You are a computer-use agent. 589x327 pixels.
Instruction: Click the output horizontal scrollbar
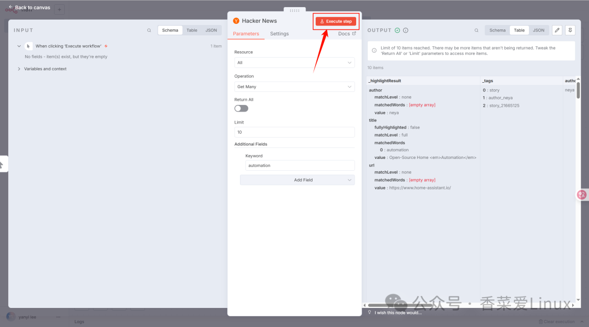click(400, 305)
